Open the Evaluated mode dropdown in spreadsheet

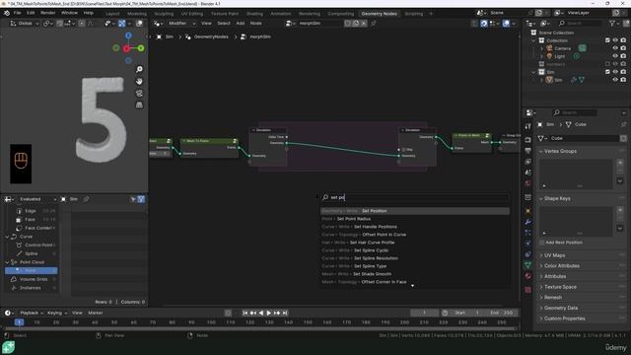click(37, 199)
